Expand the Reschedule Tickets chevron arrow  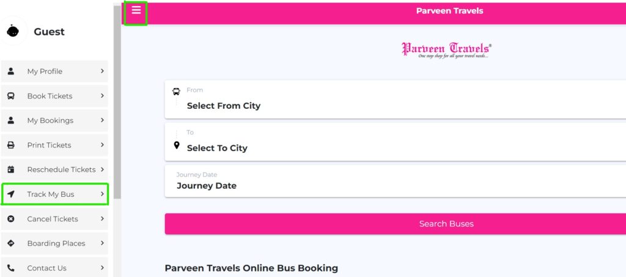click(102, 169)
